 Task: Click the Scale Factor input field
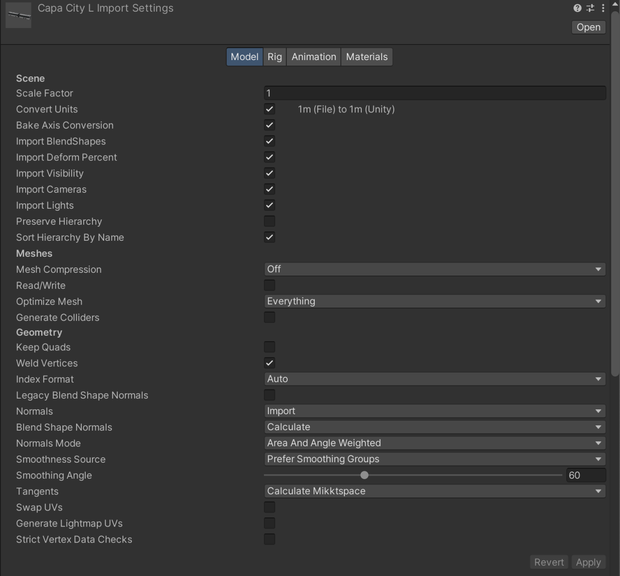click(434, 93)
